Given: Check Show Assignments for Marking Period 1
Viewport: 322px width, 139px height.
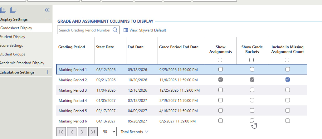Looking at the screenshot, I should (220, 69).
